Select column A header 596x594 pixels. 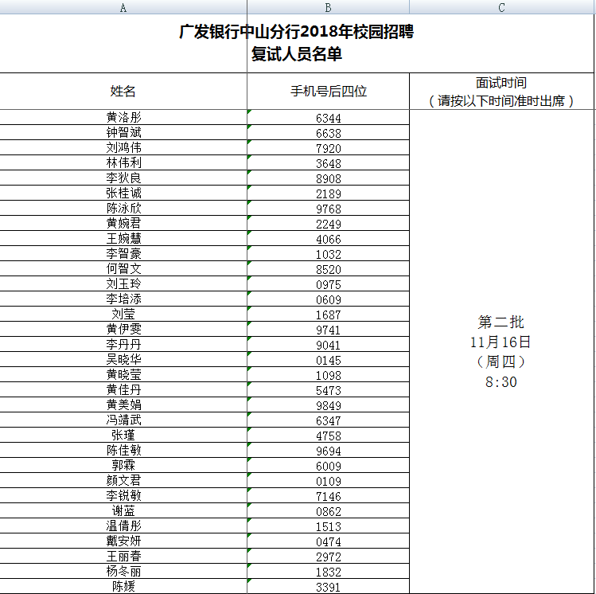pyautogui.click(x=123, y=7)
